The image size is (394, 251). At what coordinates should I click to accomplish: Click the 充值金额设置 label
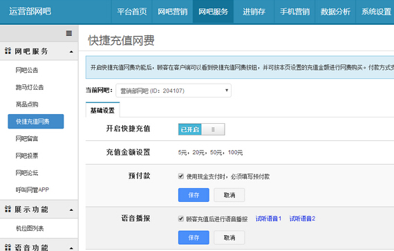coord(128,152)
